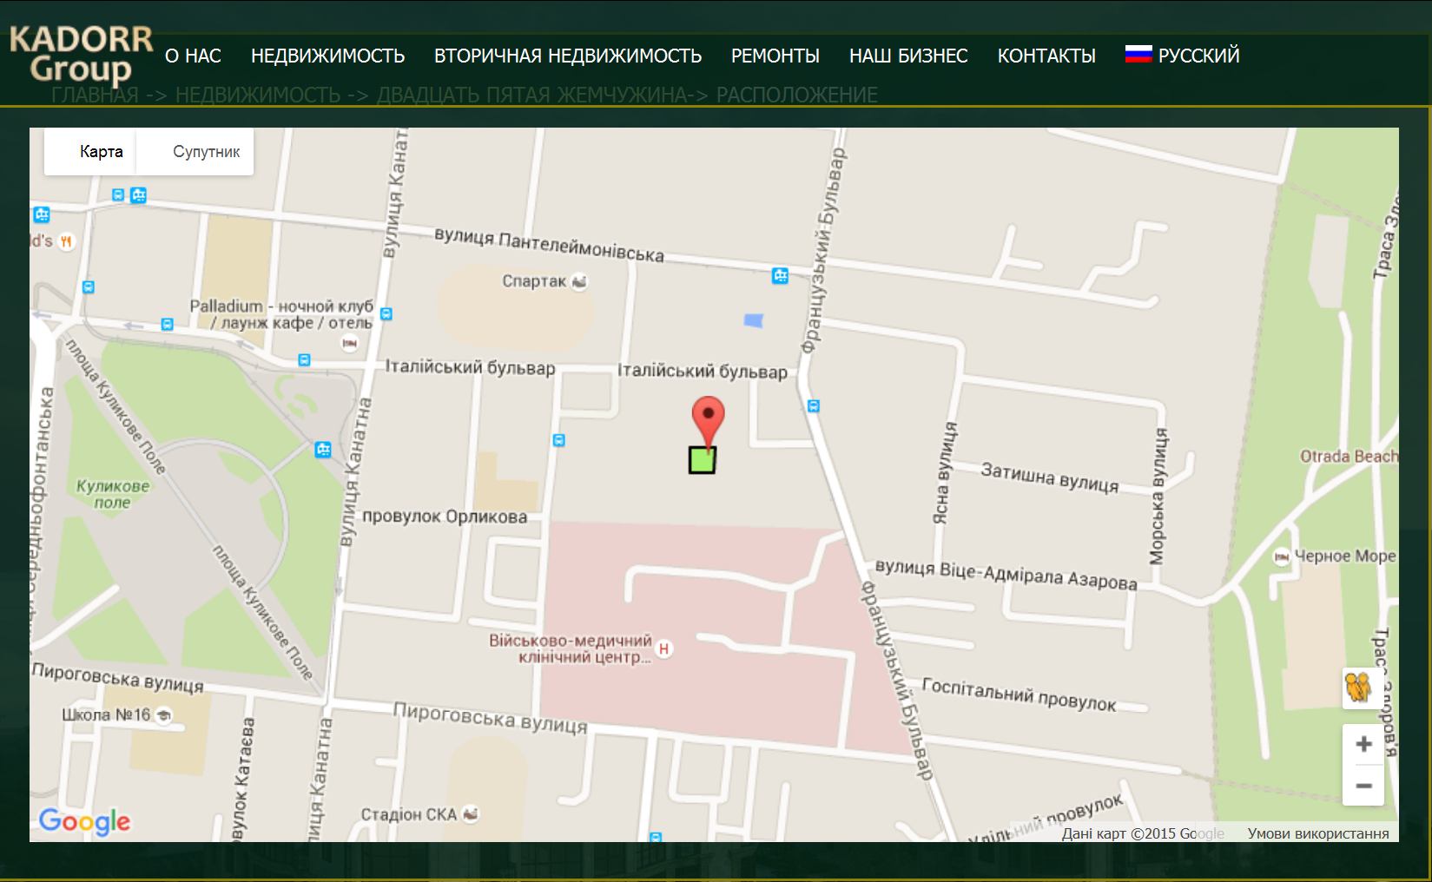This screenshot has height=882, width=1432.
Task: Click the green square building marker
Action: tap(702, 460)
